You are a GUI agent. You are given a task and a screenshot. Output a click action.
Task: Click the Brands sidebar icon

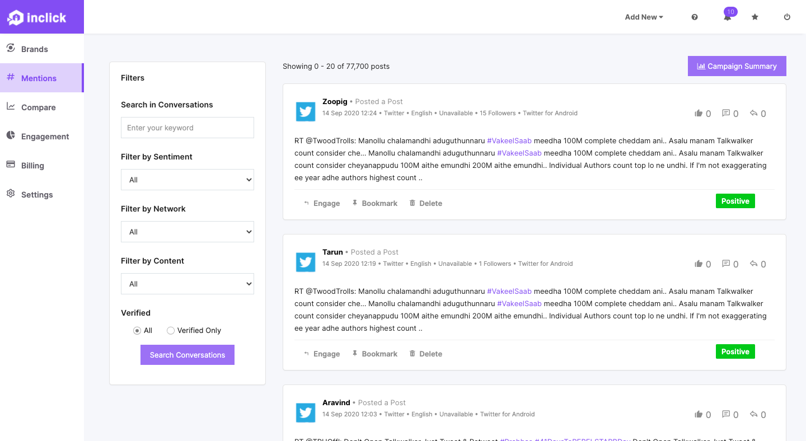click(x=11, y=49)
